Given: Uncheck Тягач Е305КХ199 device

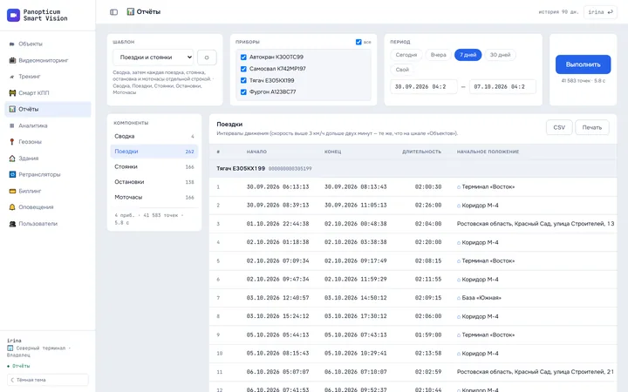Looking at the screenshot, I should pyautogui.click(x=243, y=80).
